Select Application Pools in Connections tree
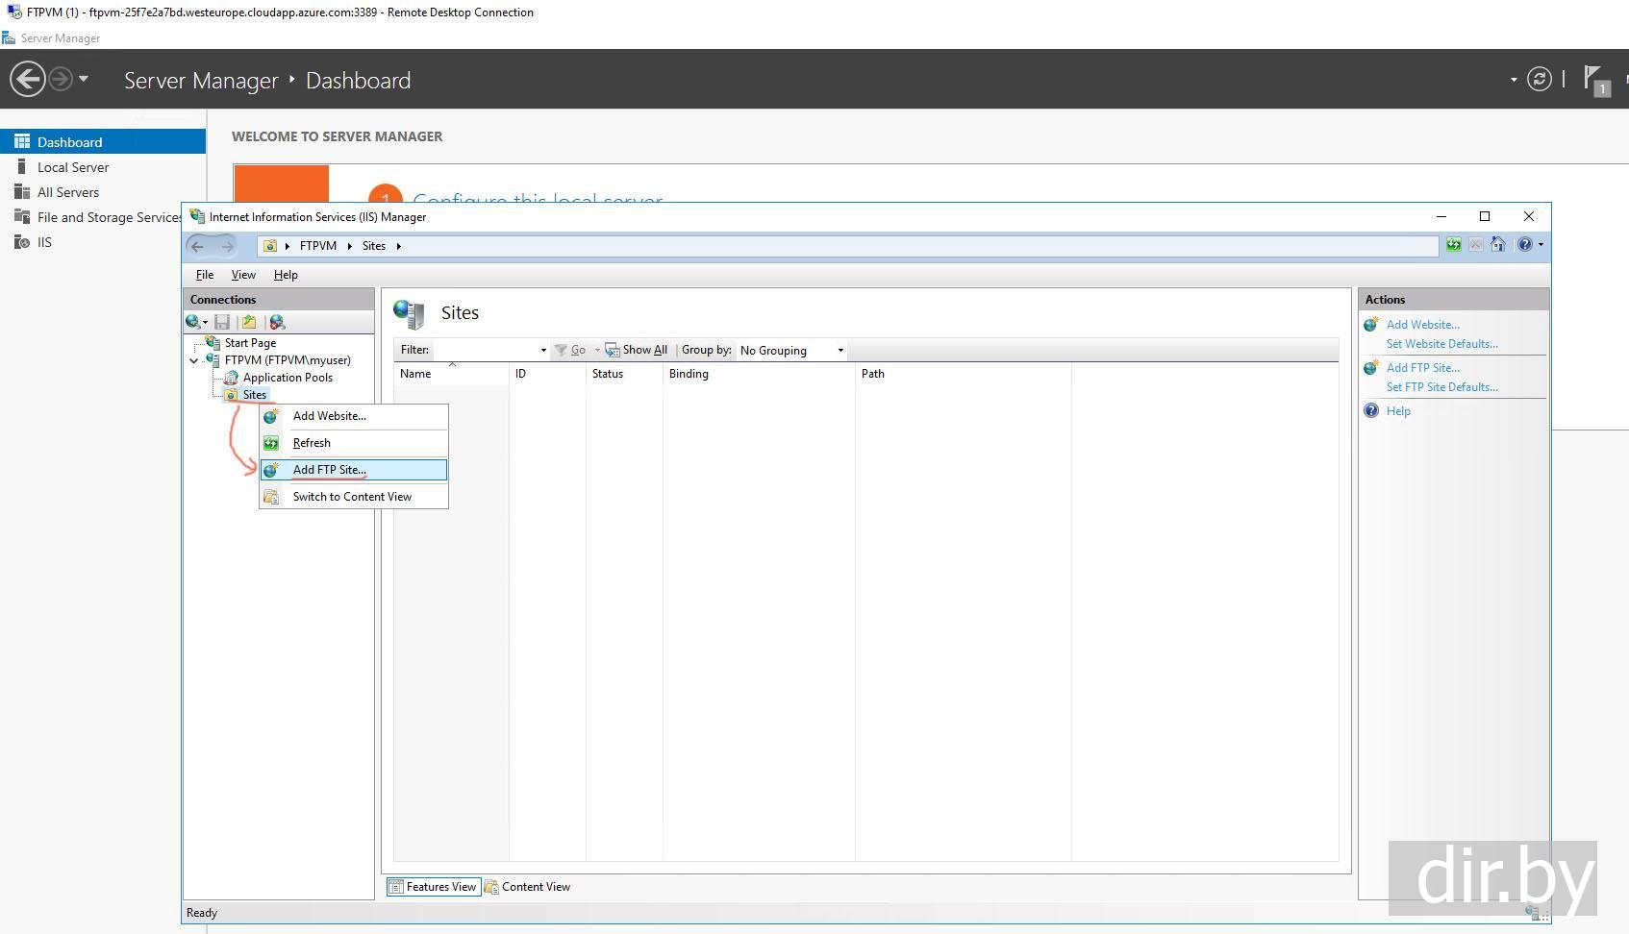Screen dimensions: 1629x934 288,378
